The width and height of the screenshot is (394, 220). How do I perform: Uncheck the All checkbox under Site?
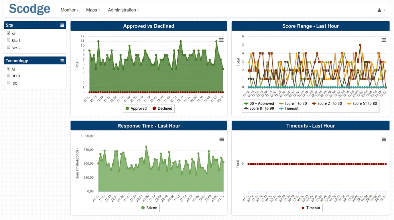[x=9, y=33]
